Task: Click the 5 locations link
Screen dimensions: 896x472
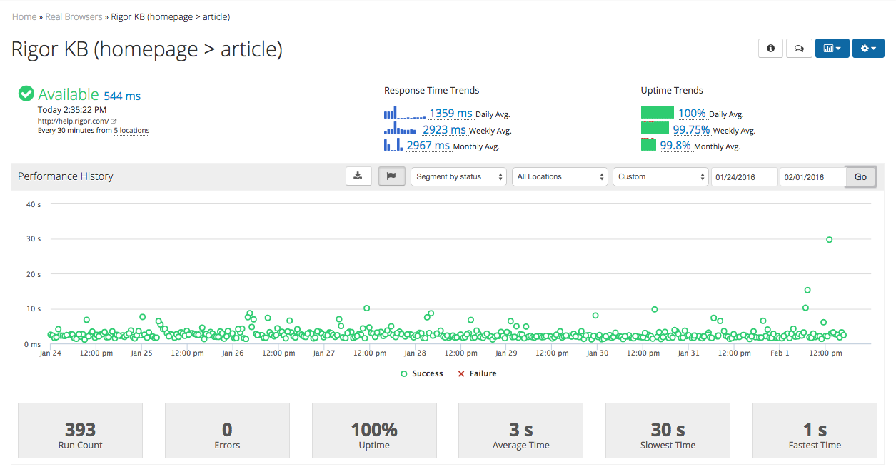Action: 131,131
